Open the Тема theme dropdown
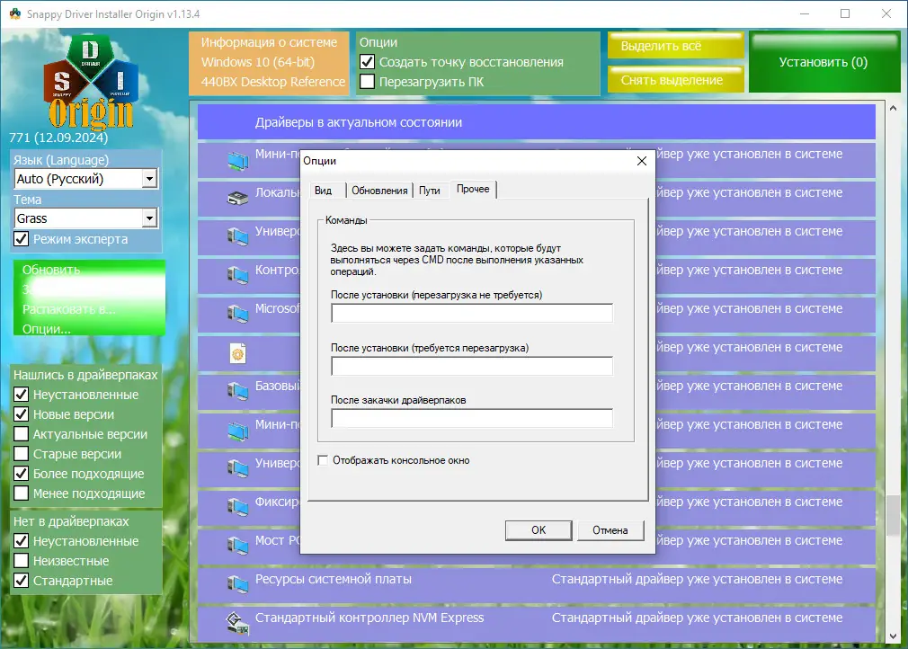The width and height of the screenshot is (908, 649). [x=85, y=218]
